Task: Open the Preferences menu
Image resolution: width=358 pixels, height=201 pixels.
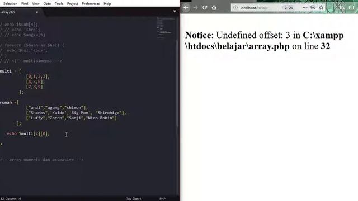Action: (x=91, y=4)
